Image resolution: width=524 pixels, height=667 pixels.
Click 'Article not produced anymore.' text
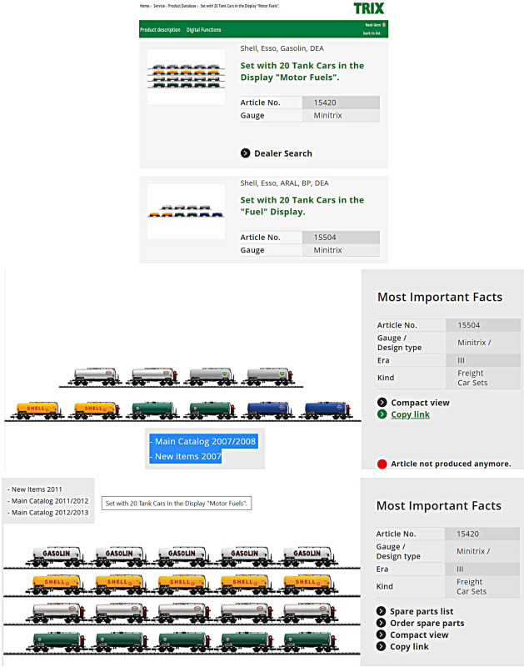point(451,464)
